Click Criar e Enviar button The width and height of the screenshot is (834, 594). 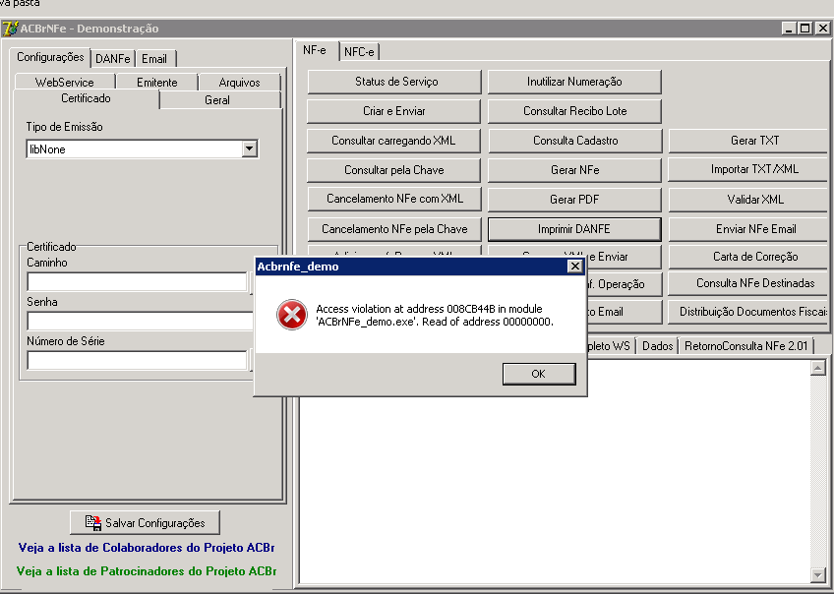click(x=394, y=111)
